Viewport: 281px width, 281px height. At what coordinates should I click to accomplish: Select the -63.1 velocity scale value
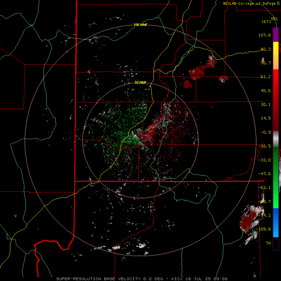tap(264, 188)
